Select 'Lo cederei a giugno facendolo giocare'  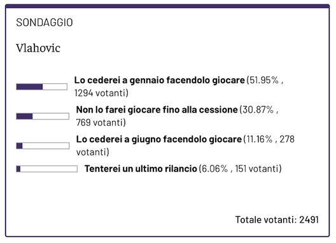[x=159, y=139]
